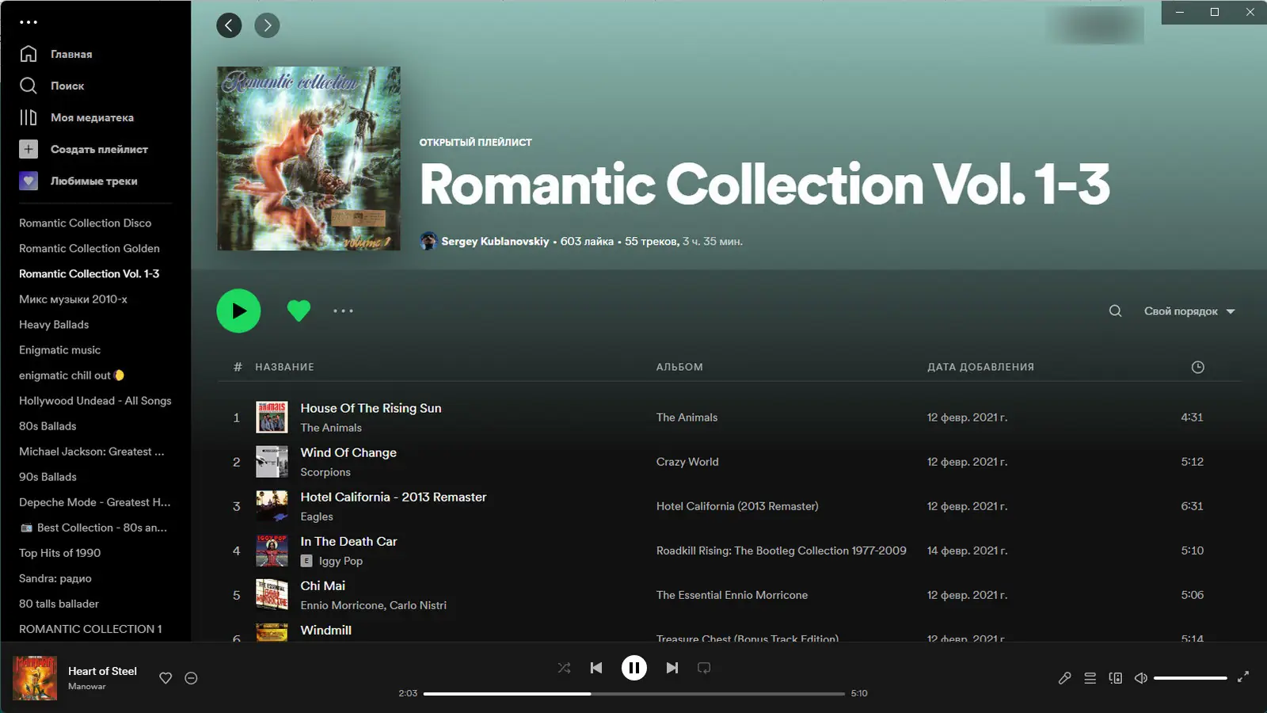Open Top Hits of 1990 playlist
This screenshot has height=713, width=1267.
[59, 553]
